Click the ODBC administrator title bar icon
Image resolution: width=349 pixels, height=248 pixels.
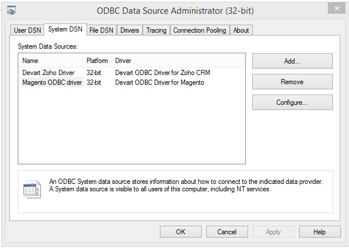[x=11, y=10]
